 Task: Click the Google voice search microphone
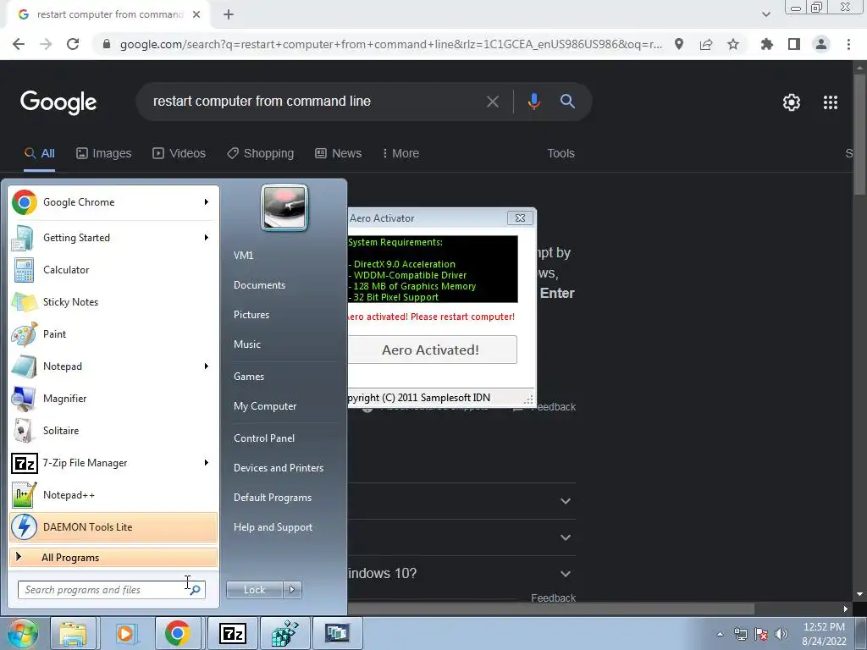533,102
